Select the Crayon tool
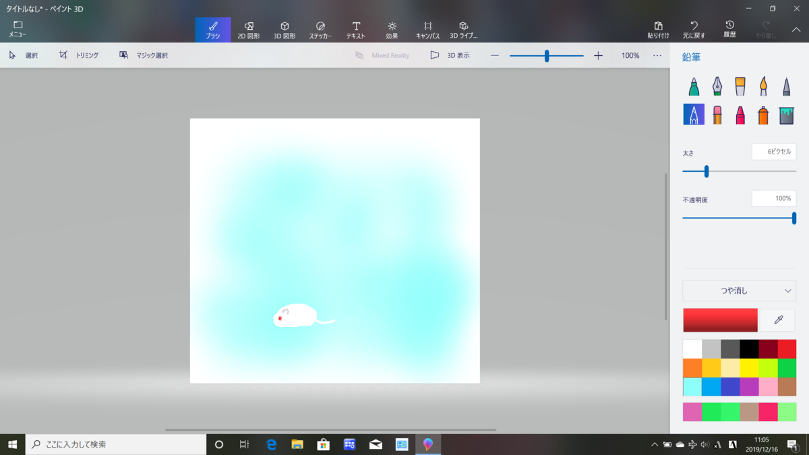809x455 pixels. click(x=740, y=115)
